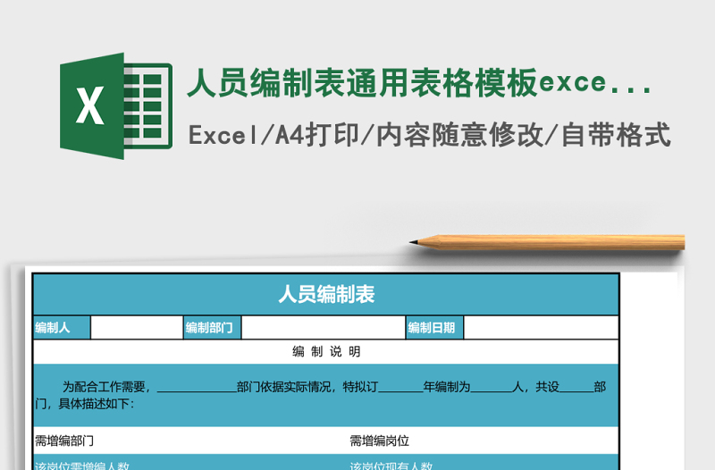Screen dimensions: 715x470
Task: Select the 编制部门 label cell
Action: 212,328
